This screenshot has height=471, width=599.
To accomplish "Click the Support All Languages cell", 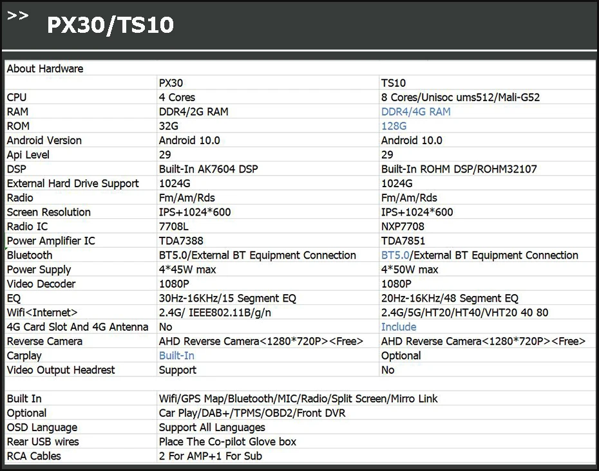I will coord(212,427).
